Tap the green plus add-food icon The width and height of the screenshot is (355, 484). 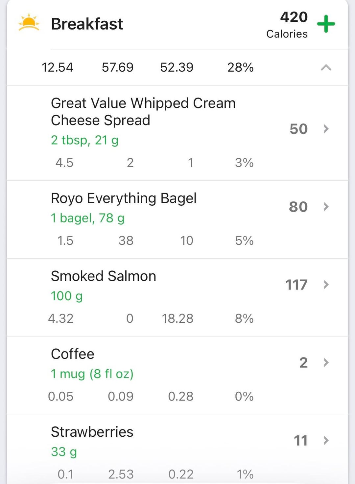tap(326, 24)
